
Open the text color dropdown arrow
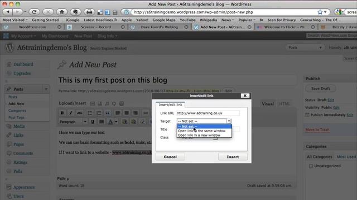tap(116, 122)
